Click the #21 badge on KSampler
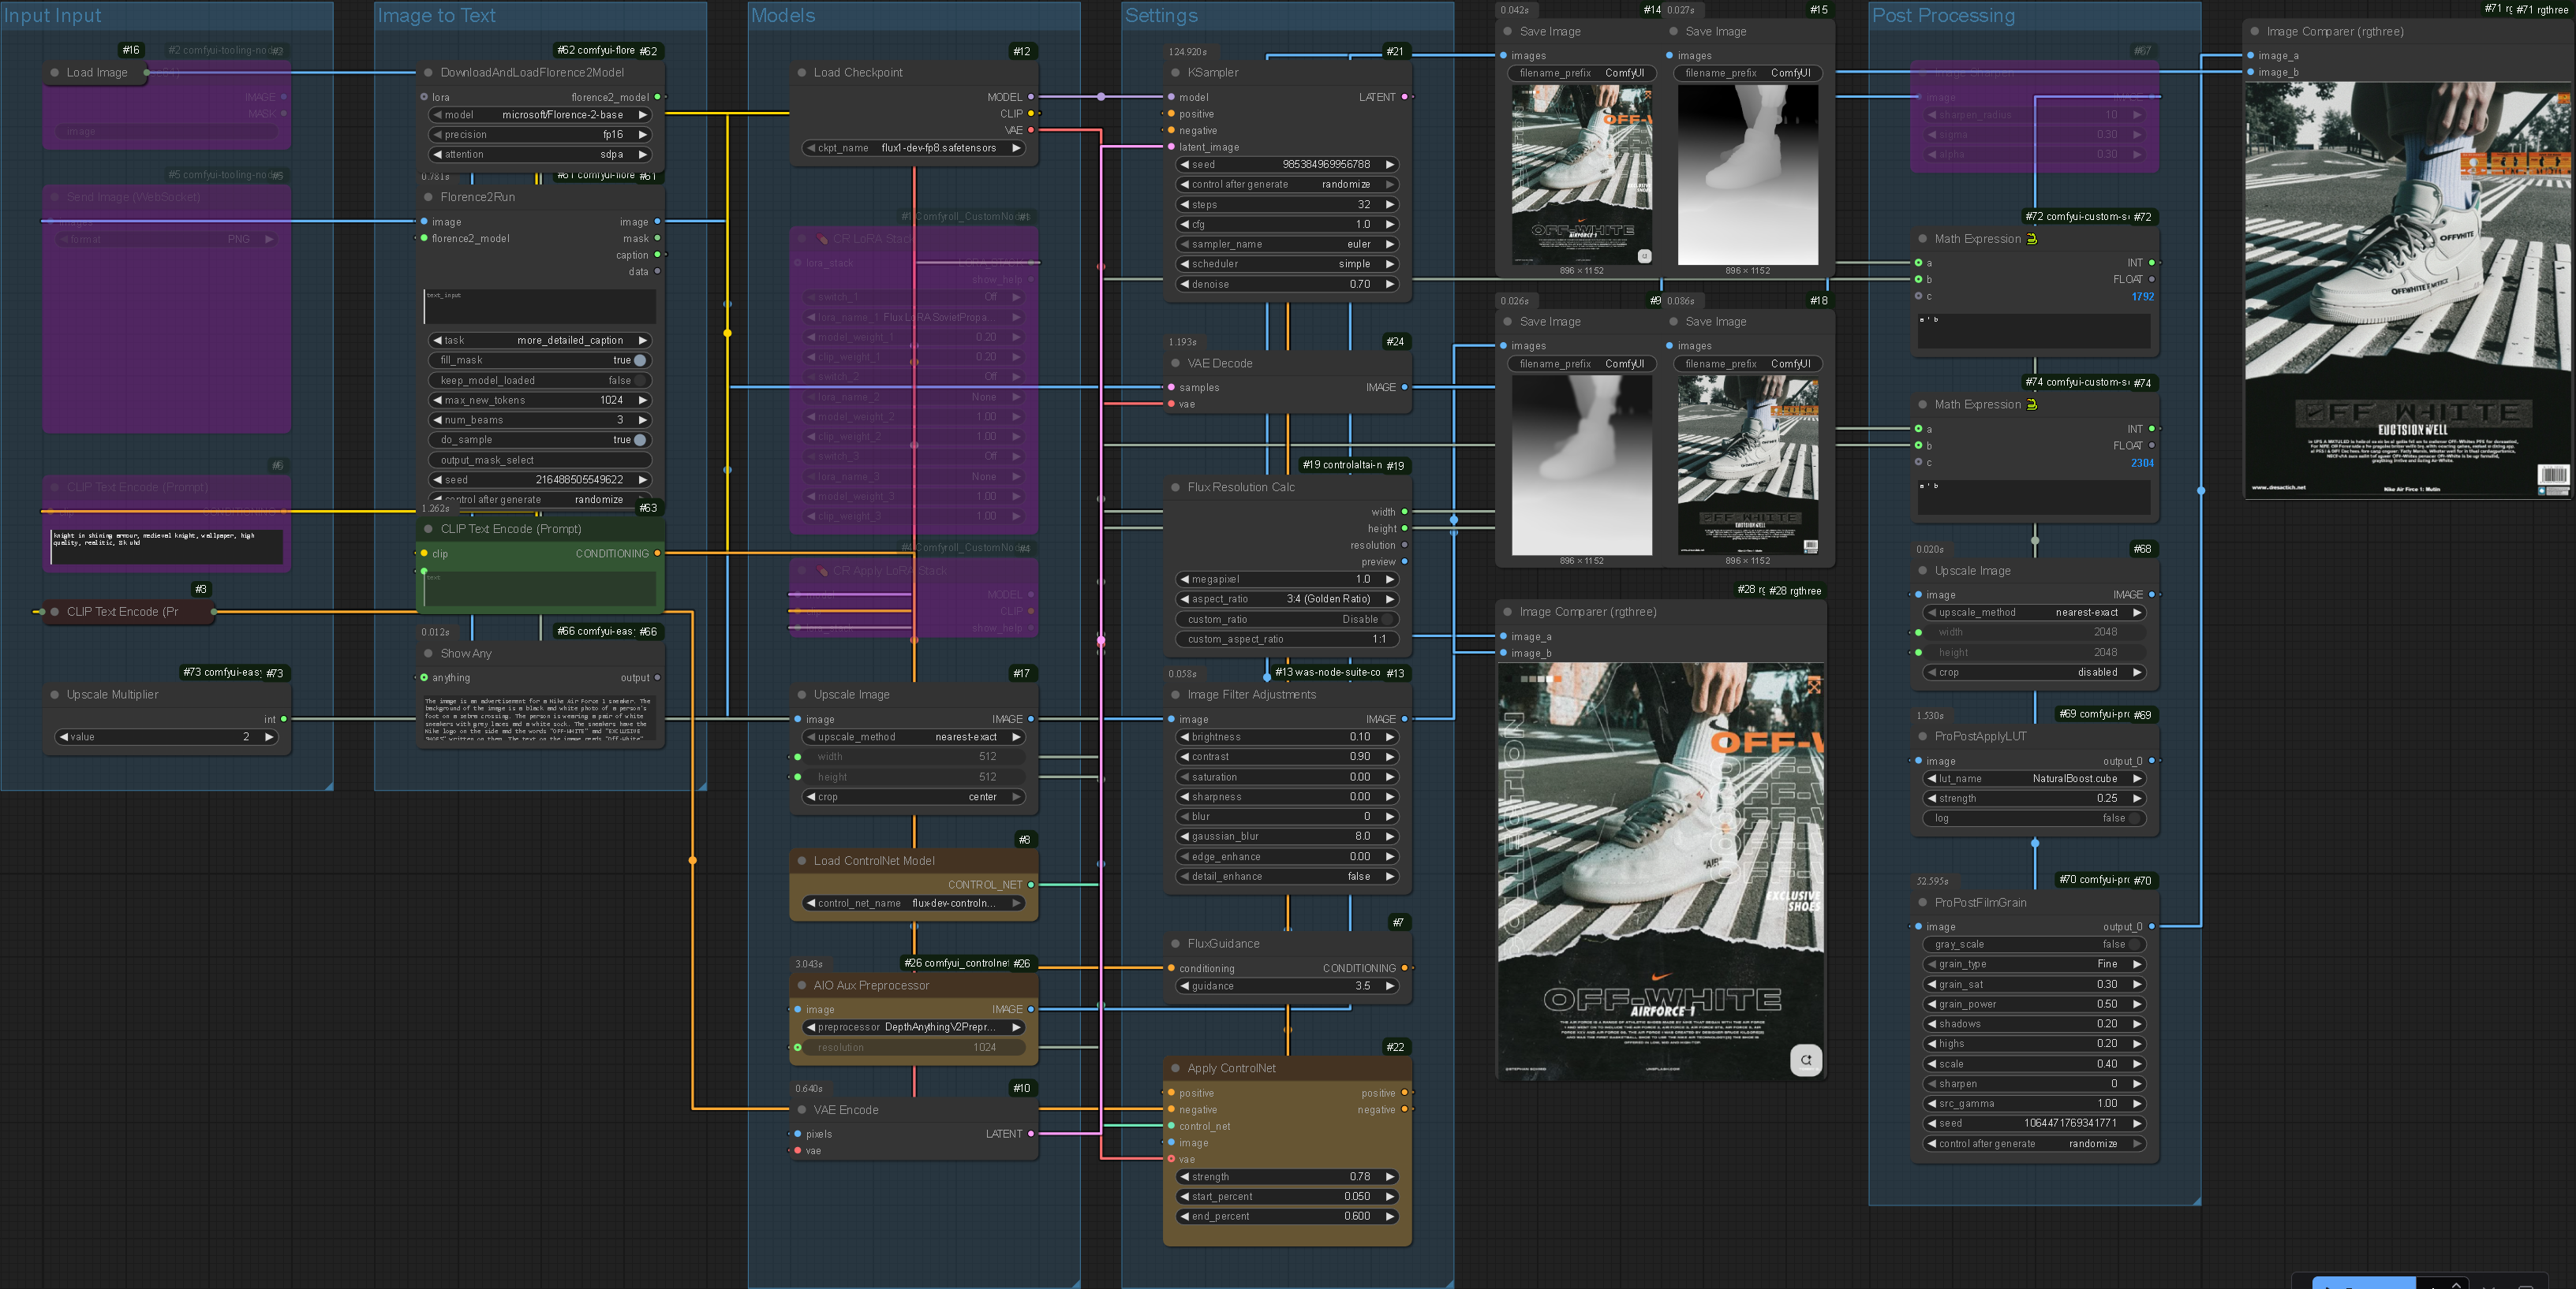The width and height of the screenshot is (2576, 1289). click(x=1394, y=51)
